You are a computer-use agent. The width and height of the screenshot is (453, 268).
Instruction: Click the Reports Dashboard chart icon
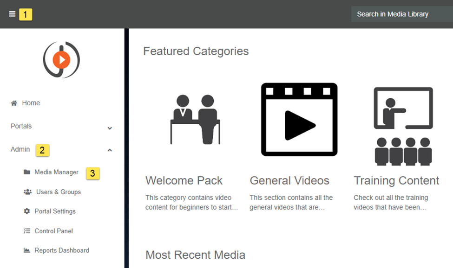(x=27, y=250)
